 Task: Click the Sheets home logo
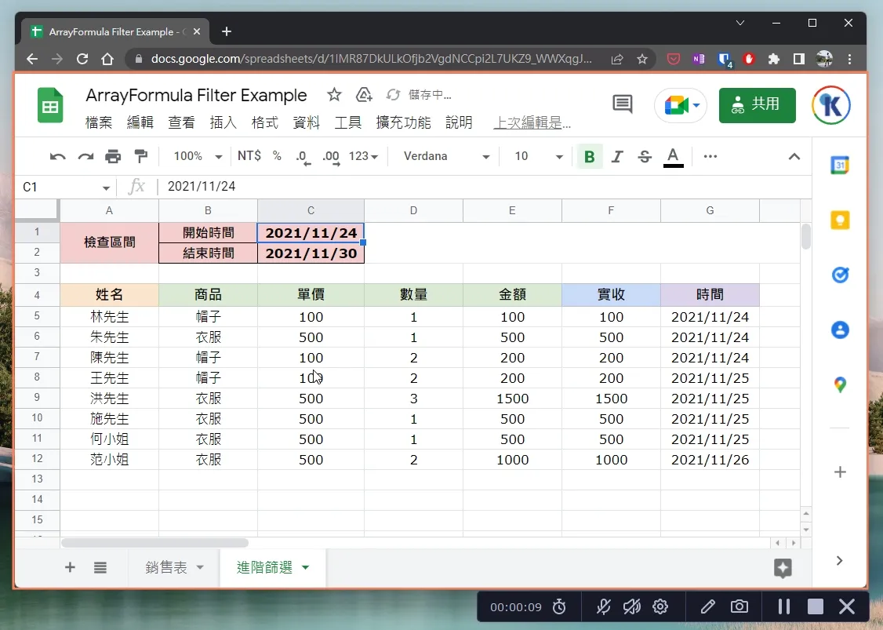50,105
